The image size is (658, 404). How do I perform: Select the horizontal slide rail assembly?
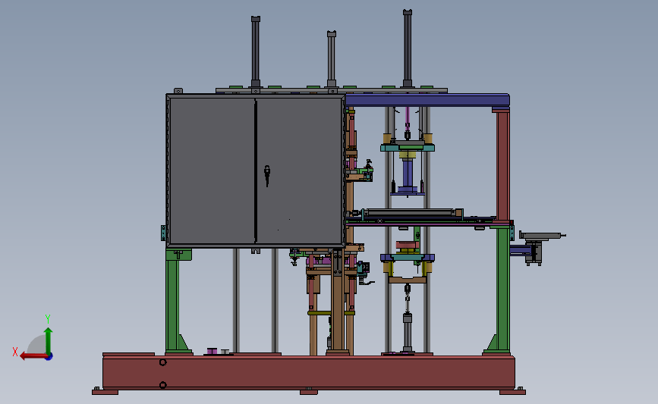[411, 214]
